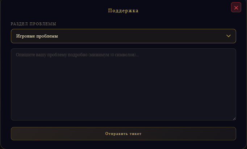Screen dimensions: 247x149
Task: Click the text area resize handle
Action: (234, 118)
